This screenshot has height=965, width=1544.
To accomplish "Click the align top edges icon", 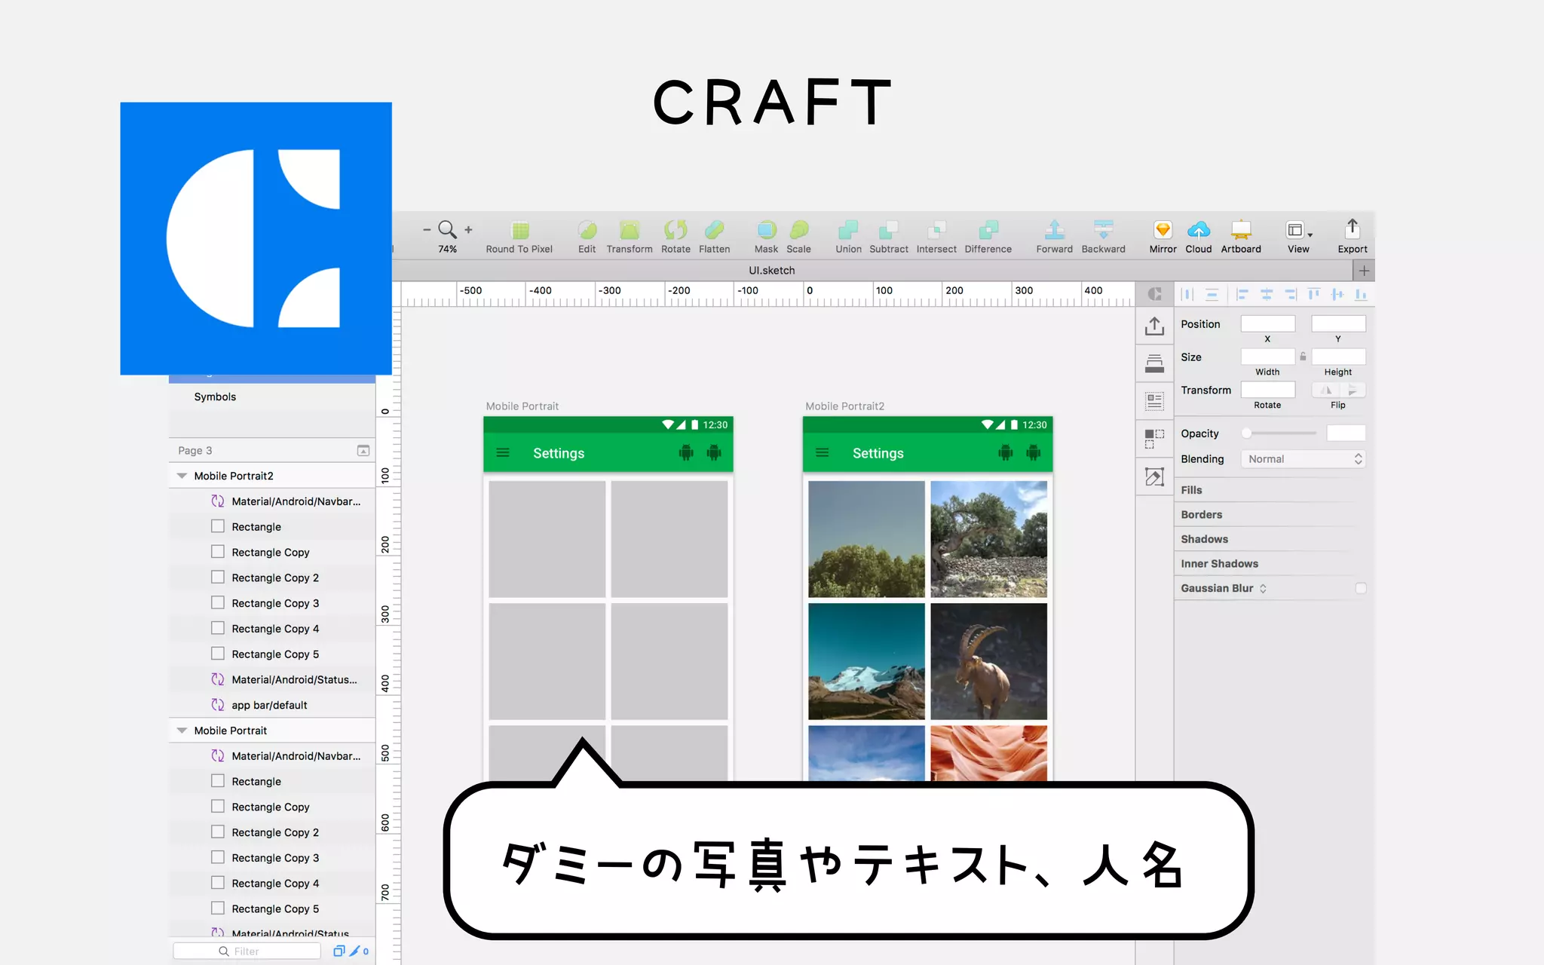I will (1314, 294).
